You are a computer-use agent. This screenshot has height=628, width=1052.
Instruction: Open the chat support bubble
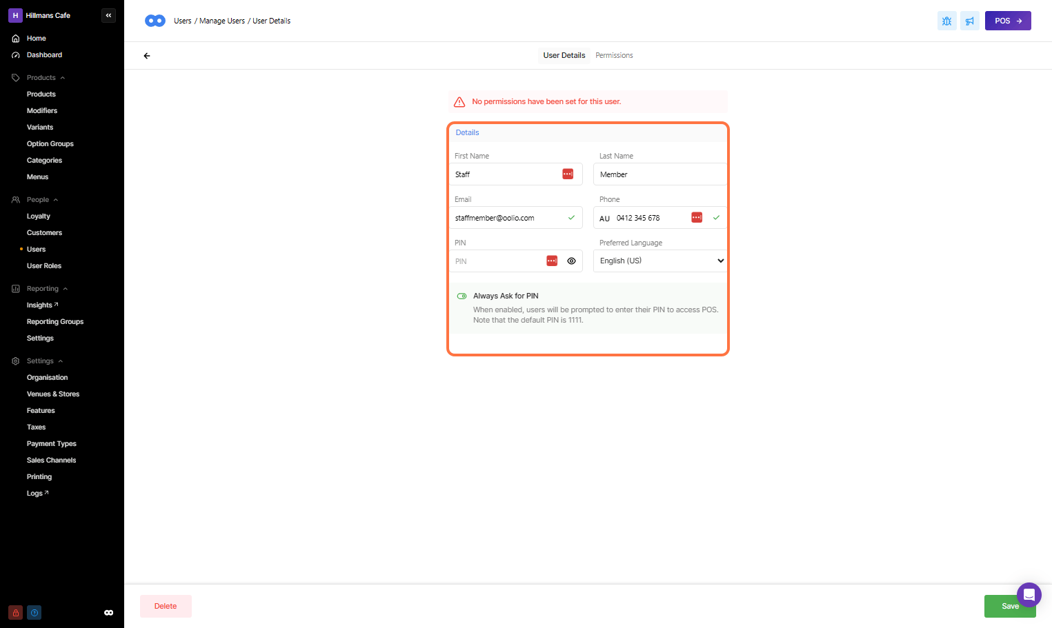coord(1029,594)
